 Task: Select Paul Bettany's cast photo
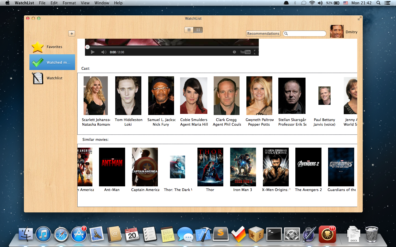(x=324, y=96)
